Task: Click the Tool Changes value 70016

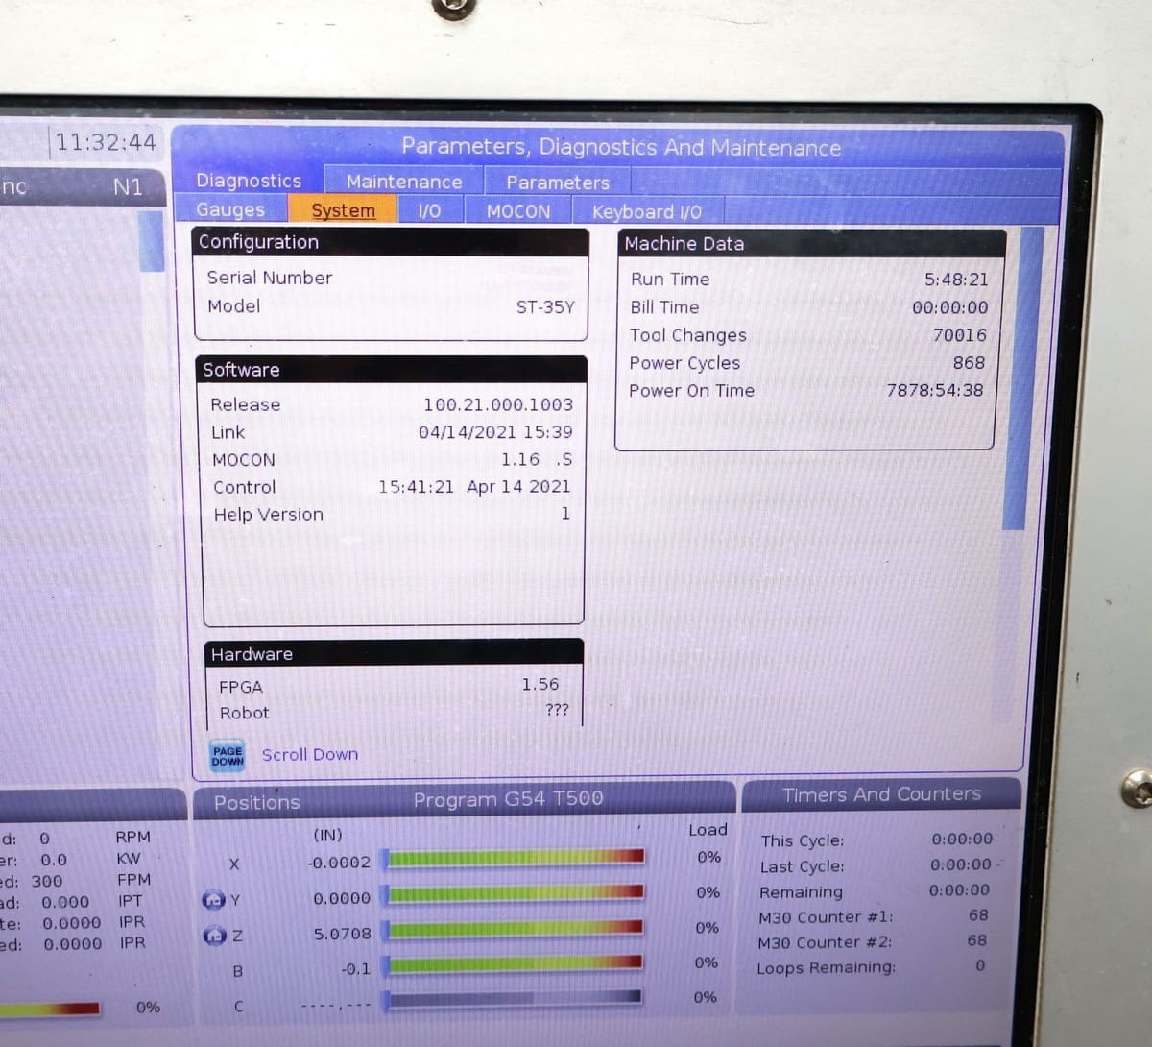Action: [959, 335]
